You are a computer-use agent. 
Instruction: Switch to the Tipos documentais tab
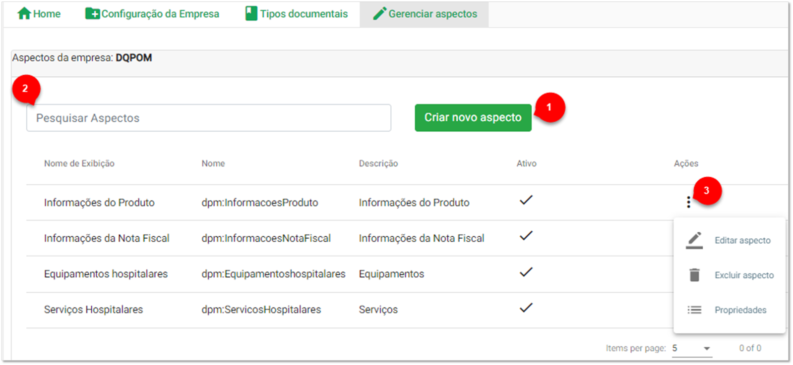click(x=297, y=14)
